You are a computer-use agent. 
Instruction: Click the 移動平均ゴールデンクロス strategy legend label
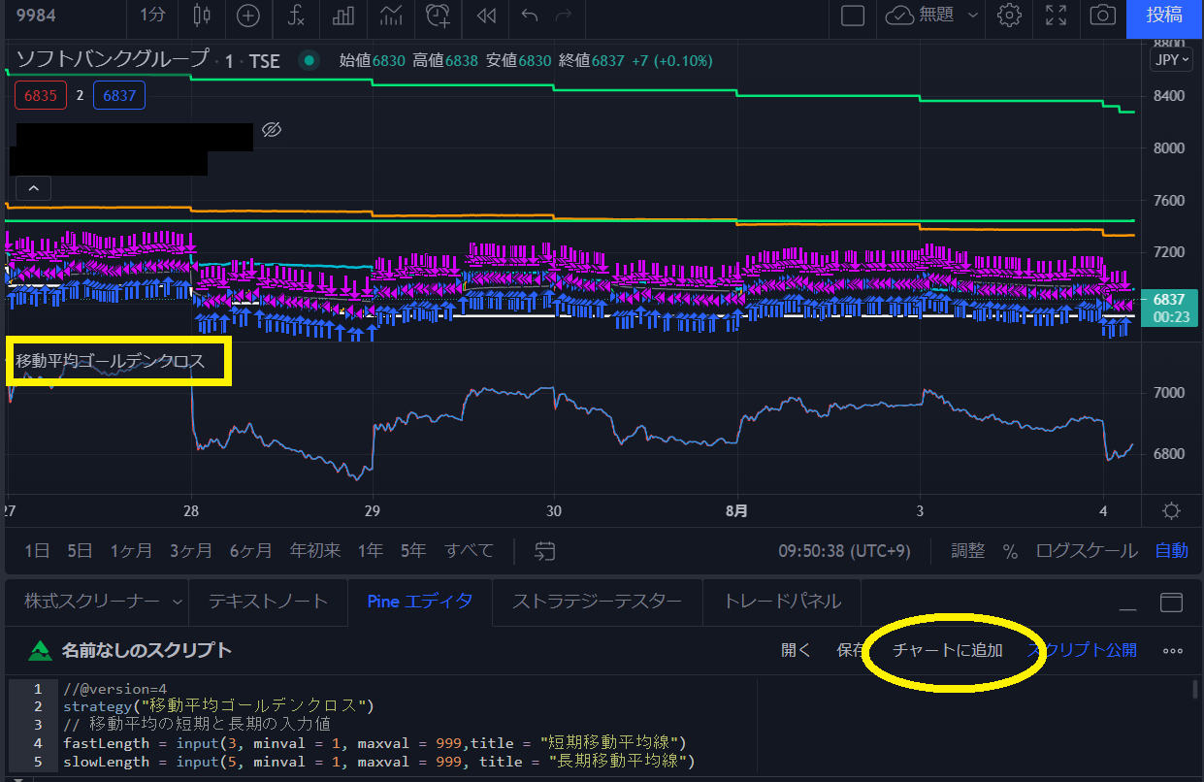[x=110, y=361]
